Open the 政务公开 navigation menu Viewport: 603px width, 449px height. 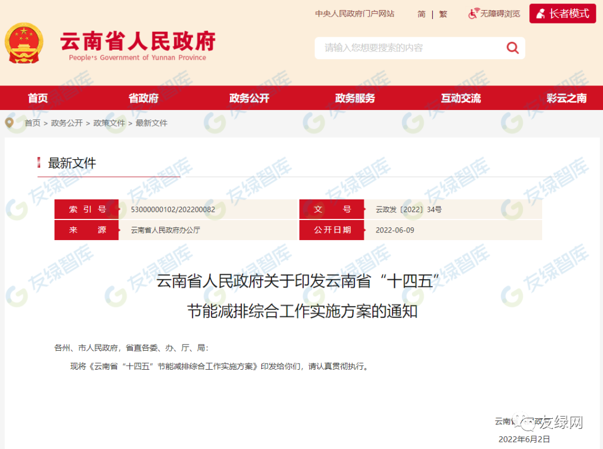[249, 98]
